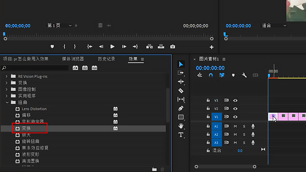Select the Pen tool
The height and width of the screenshot is (172, 306).
point(181,108)
